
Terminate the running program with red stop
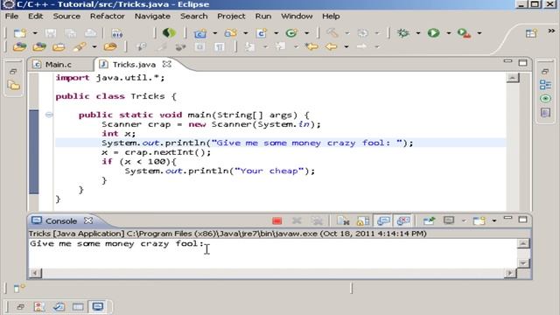pyautogui.click(x=276, y=221)
